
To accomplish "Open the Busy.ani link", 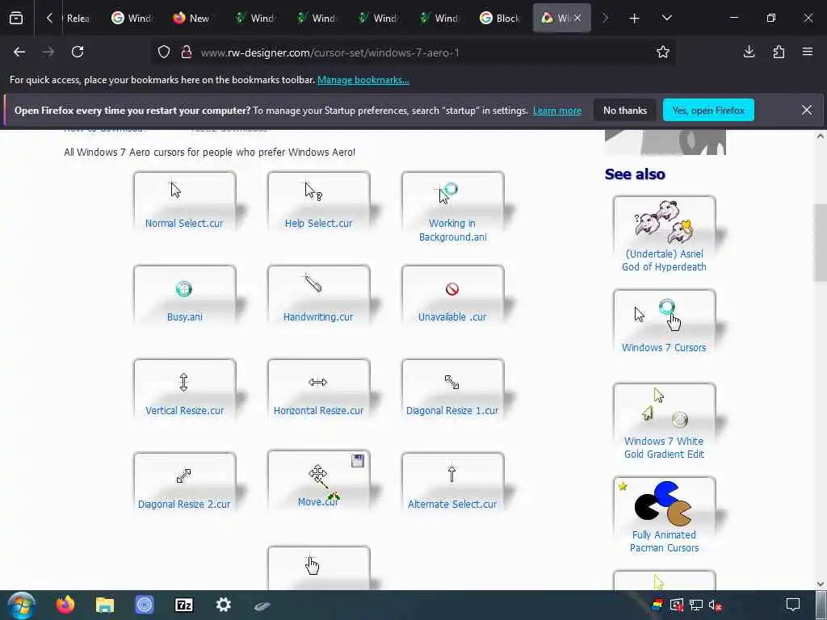I will pos(185,316).
